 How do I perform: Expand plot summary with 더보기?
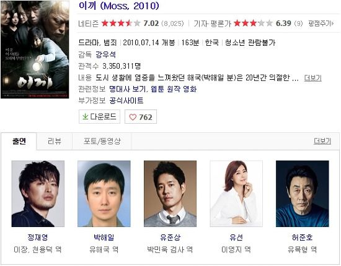(312, 78)
